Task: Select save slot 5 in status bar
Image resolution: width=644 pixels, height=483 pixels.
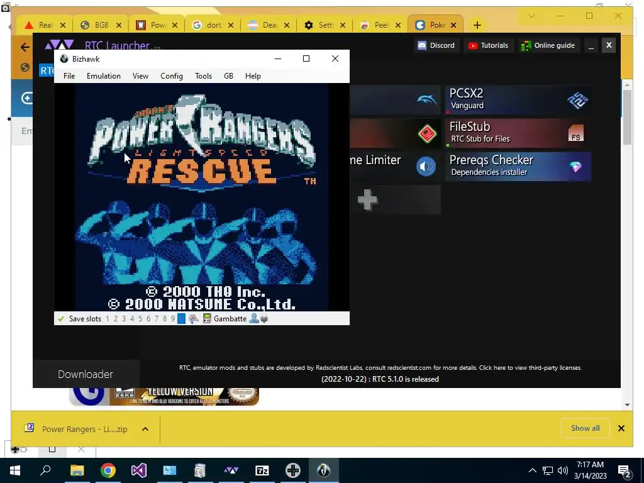Action: pyautogui.click(x=140, y=319)
